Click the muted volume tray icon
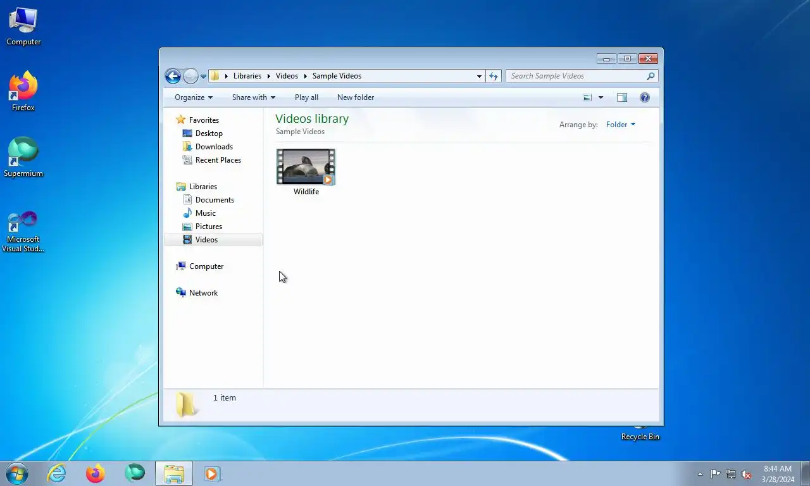This screenshot has width=810, height=486. pyautogui.click(x=747, y=474)
